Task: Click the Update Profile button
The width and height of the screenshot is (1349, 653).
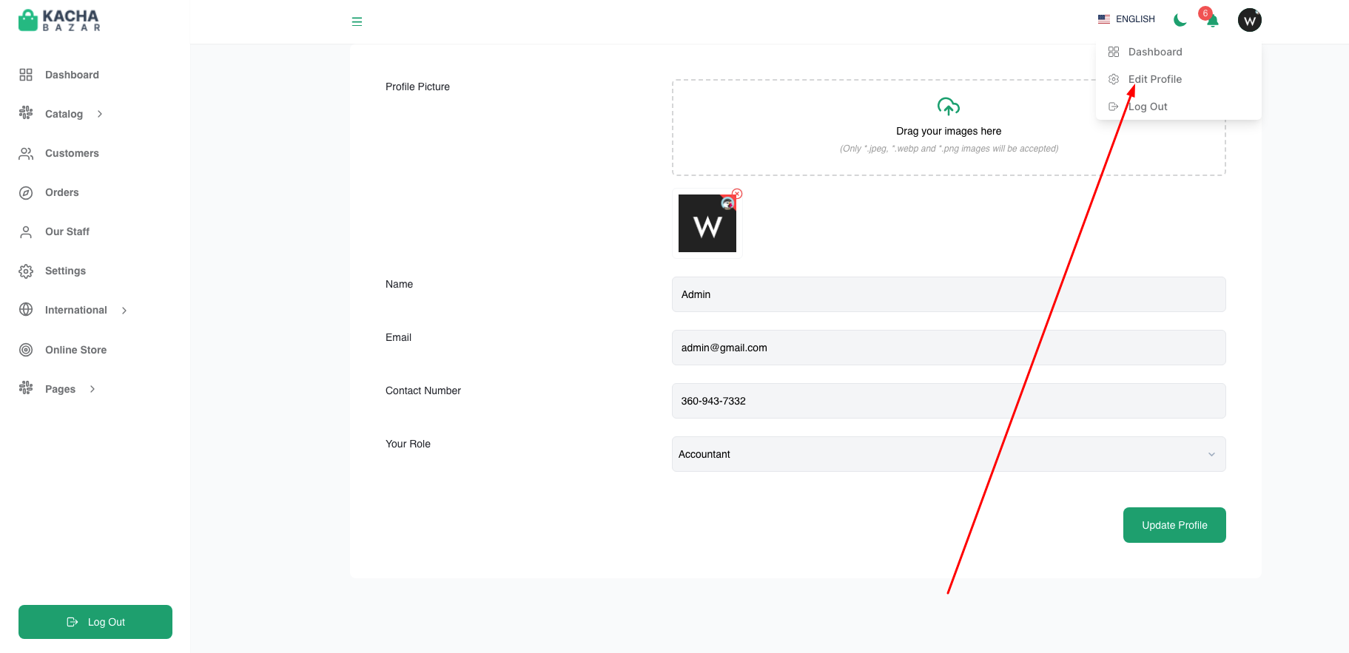Action: [1174, 525]
